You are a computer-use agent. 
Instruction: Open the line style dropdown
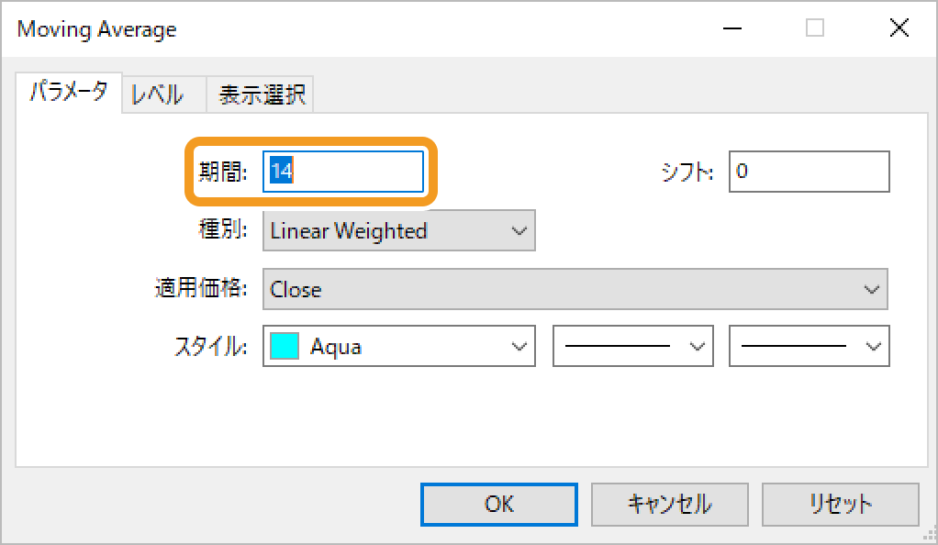pyautogui.click(x=632, y=347)
